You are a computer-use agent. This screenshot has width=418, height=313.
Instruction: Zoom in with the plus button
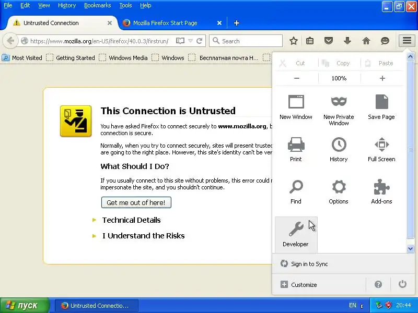(x=382, y=78)
